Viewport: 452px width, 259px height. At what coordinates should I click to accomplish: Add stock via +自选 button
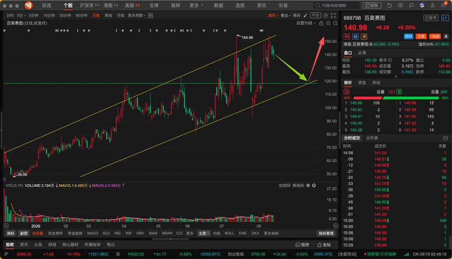click(435, 36)
